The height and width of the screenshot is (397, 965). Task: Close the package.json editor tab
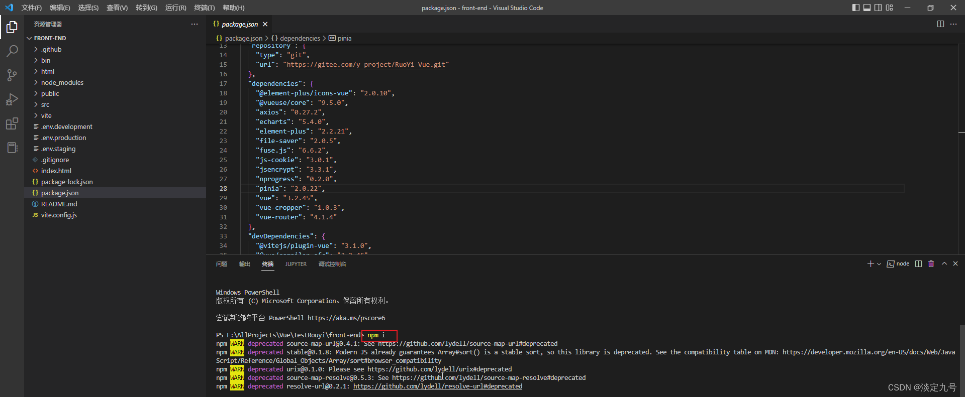265,24
